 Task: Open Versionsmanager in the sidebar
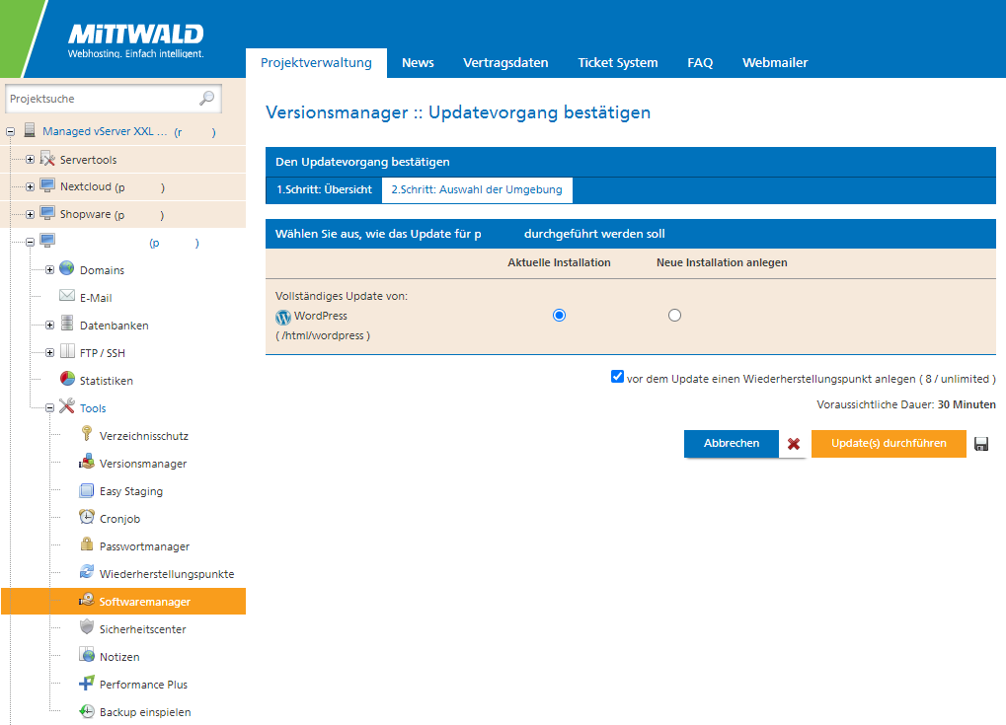tap(143, 464)
